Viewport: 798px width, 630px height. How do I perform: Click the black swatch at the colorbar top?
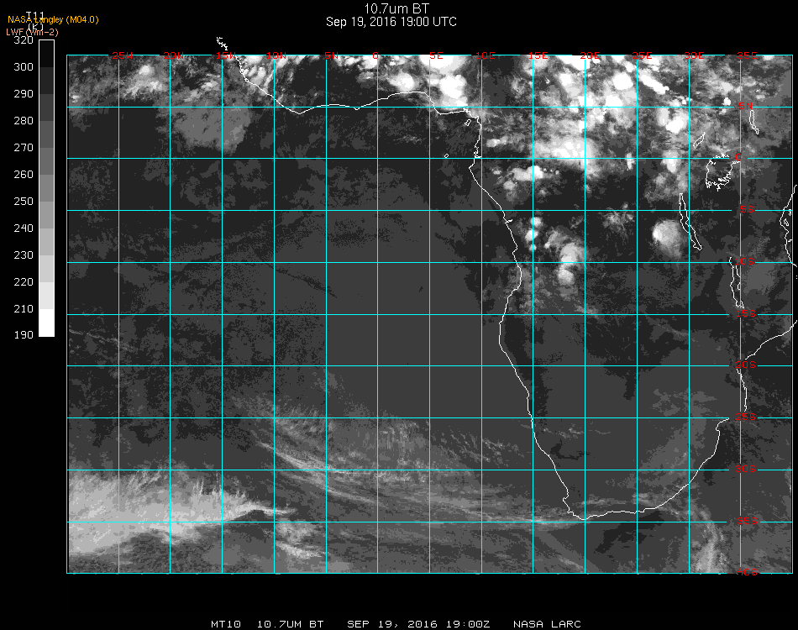click(46, 54)
